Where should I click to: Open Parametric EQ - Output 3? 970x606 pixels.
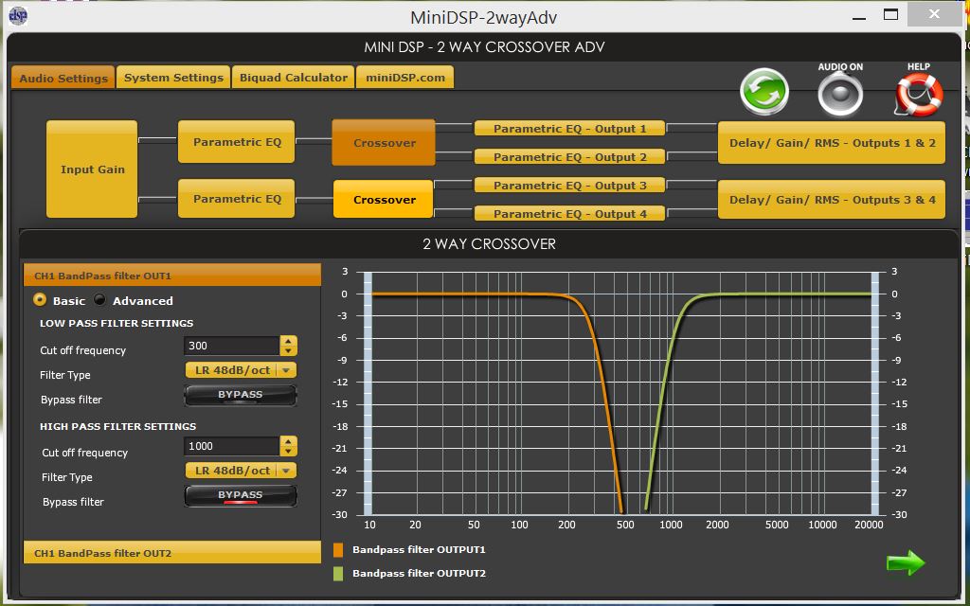569,185
